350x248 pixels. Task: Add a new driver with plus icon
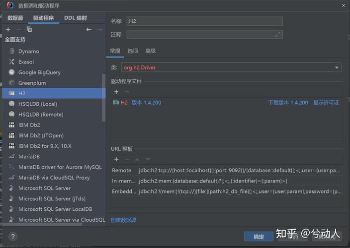coord(8,29)
